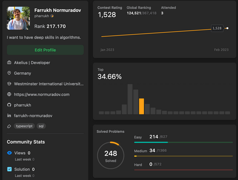
Task: Click the highlighted orange bar in rating histogram
Action: (x=141, y=106)
